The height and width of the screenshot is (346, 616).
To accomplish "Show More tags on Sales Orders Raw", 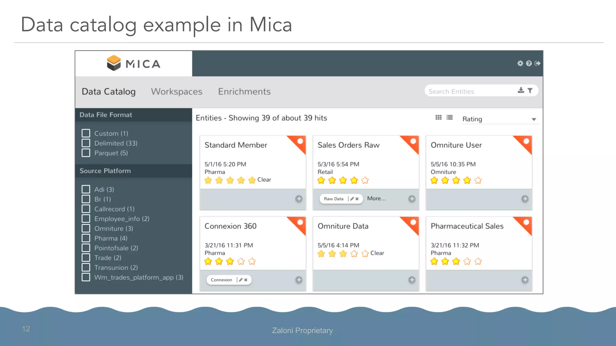I will pos(376,199).
